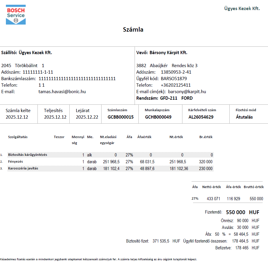Image resolution: width=268 pixels, height=265 pixels.
Task: Click the invoice number GCBB000015
Action: tap(120, 117)
